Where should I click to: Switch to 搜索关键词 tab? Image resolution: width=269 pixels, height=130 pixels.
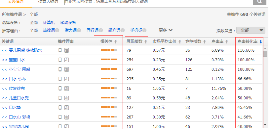click(x=48, y=2)
